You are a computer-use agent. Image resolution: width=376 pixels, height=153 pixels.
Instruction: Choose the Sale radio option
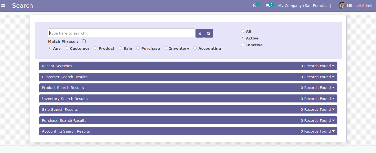(120, 48)
